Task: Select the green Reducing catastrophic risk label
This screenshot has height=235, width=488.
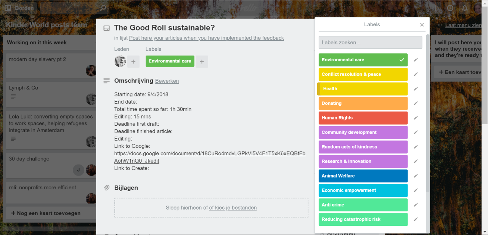Action: 363,219
